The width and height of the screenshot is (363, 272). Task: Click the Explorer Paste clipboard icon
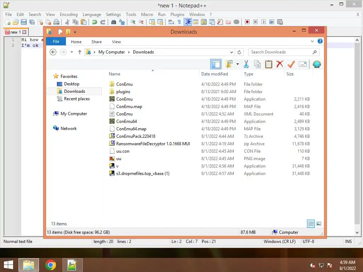269,64
